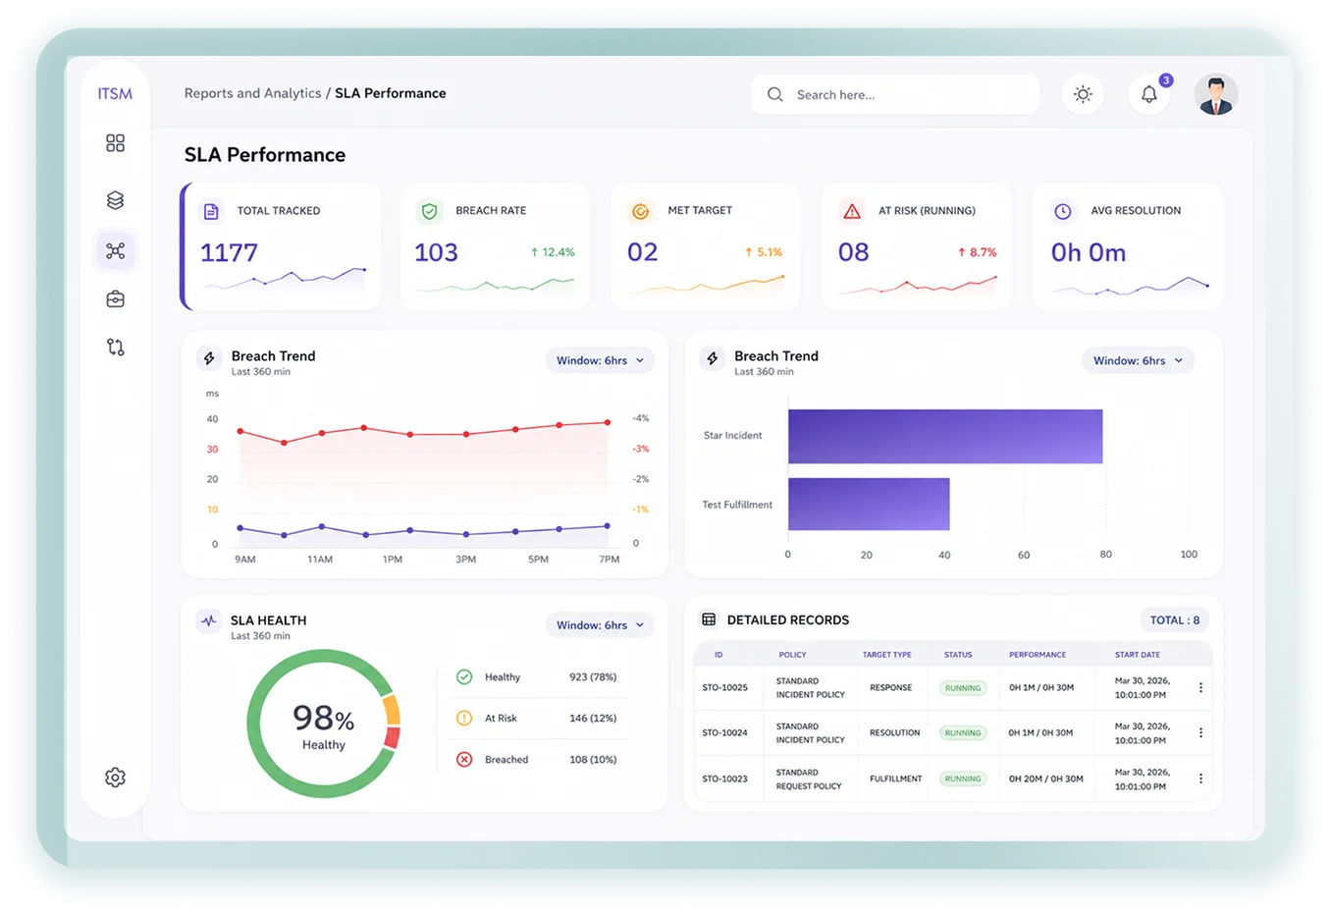Sort by ID column header

coord(718,655)
